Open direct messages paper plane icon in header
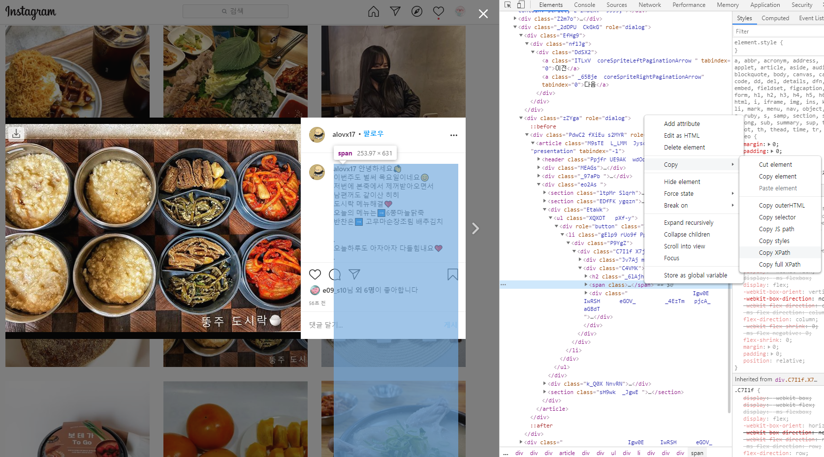 (395, 11)
